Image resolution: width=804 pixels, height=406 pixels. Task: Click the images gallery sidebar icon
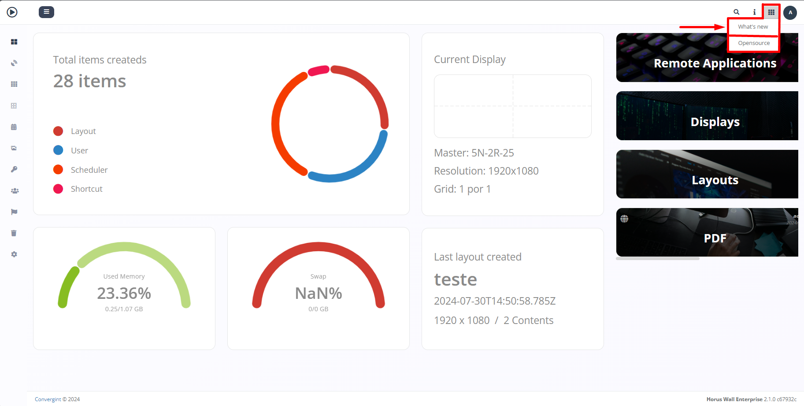point(14,148)
